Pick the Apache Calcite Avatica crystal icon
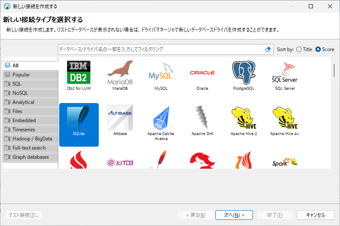The height and width of the screenshot is (226, 340). (161, 118)
